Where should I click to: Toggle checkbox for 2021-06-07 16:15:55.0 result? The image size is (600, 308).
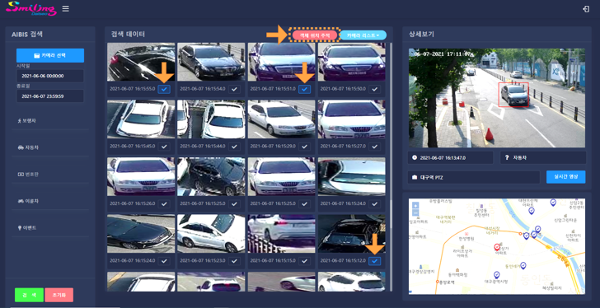click(x=164, y=89)
